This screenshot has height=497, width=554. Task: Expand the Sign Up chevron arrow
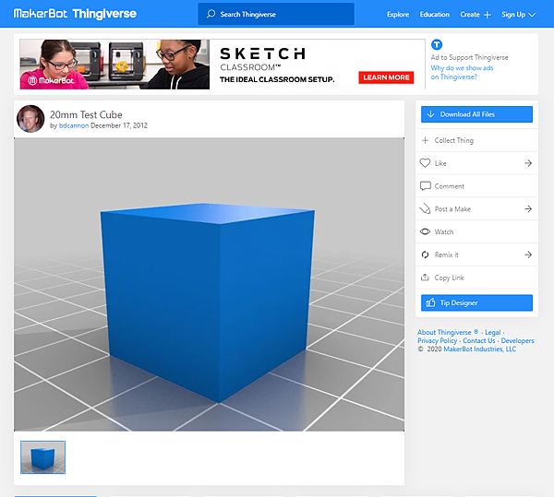click(532, 15)
